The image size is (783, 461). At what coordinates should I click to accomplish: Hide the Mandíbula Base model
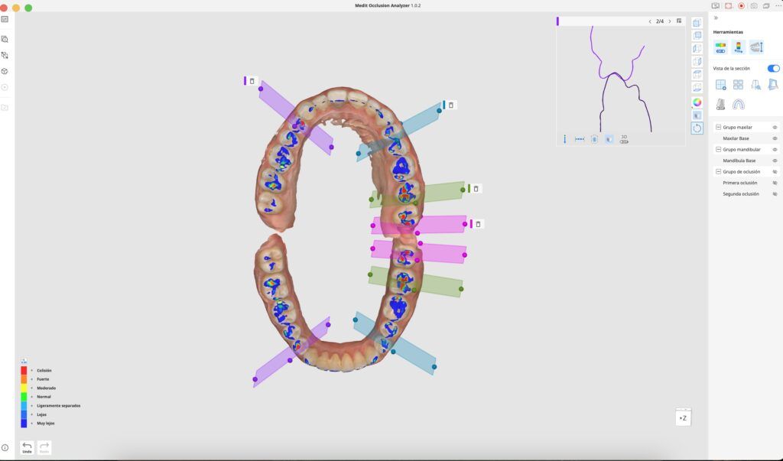click(775, 161)
